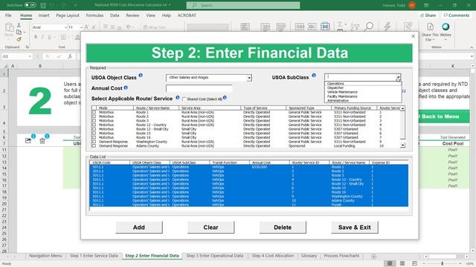This screenshot has width=476, height=267.
Task: Click the Share button
Action: [x=428, y=15]
